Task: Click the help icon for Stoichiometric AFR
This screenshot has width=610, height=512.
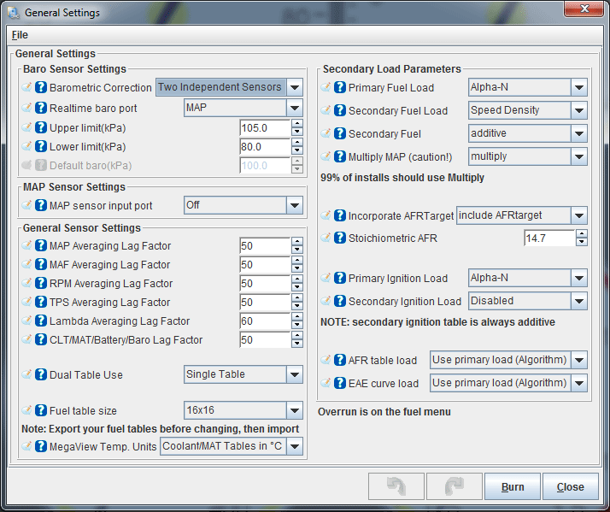Action: (340, 238)
